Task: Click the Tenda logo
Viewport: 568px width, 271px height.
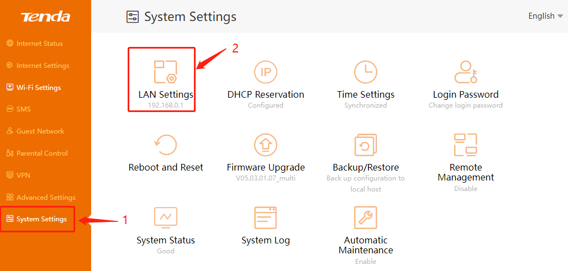Action: click(x=45, y=17)
